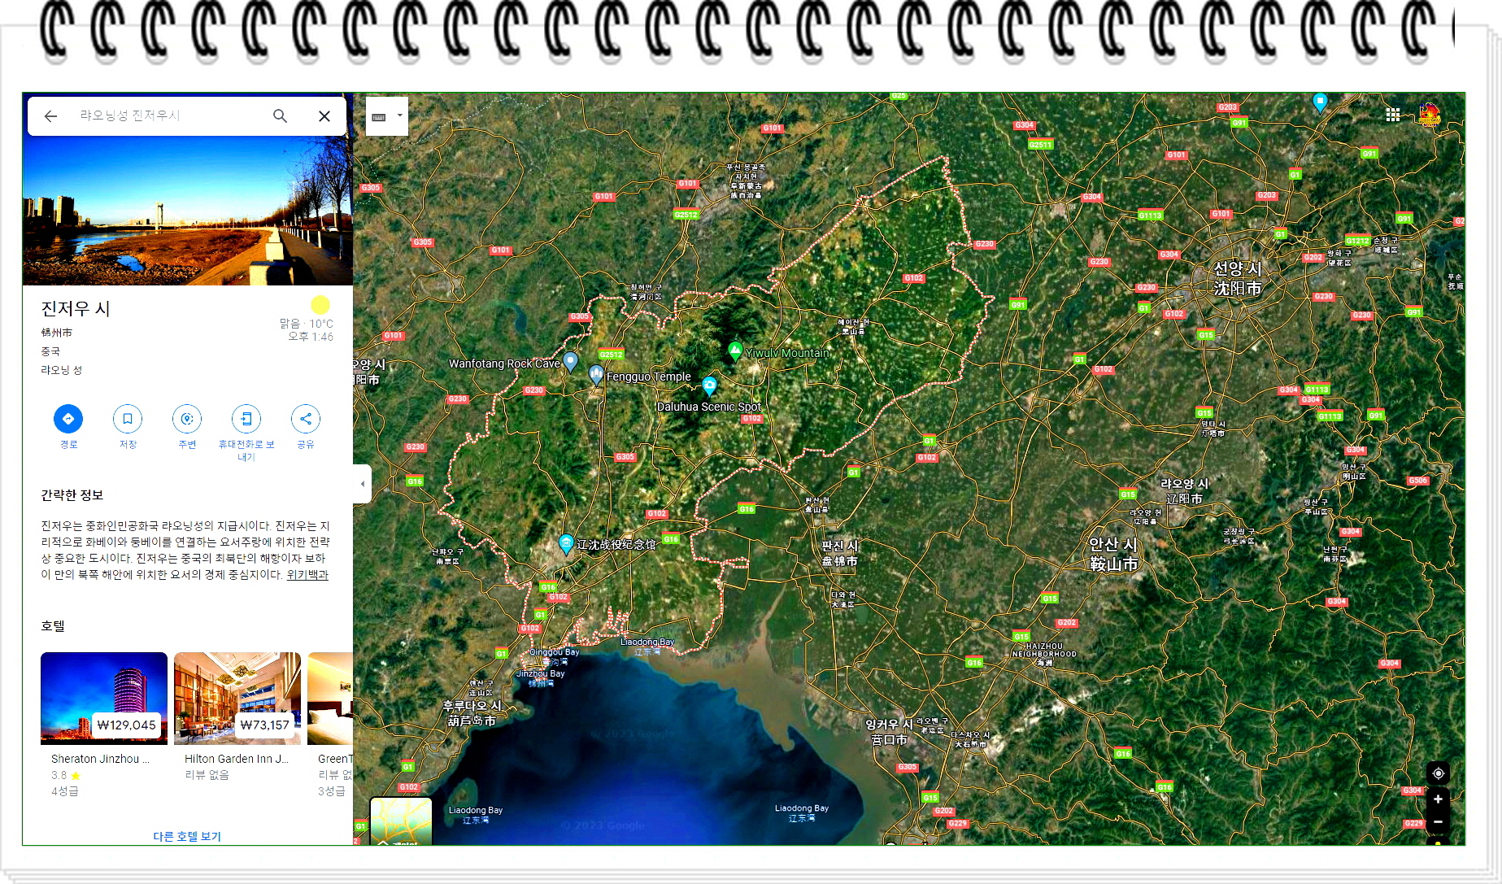Zoom out the map with minus button
The width and height of the screenshot is (1502, 884).
1438,822
